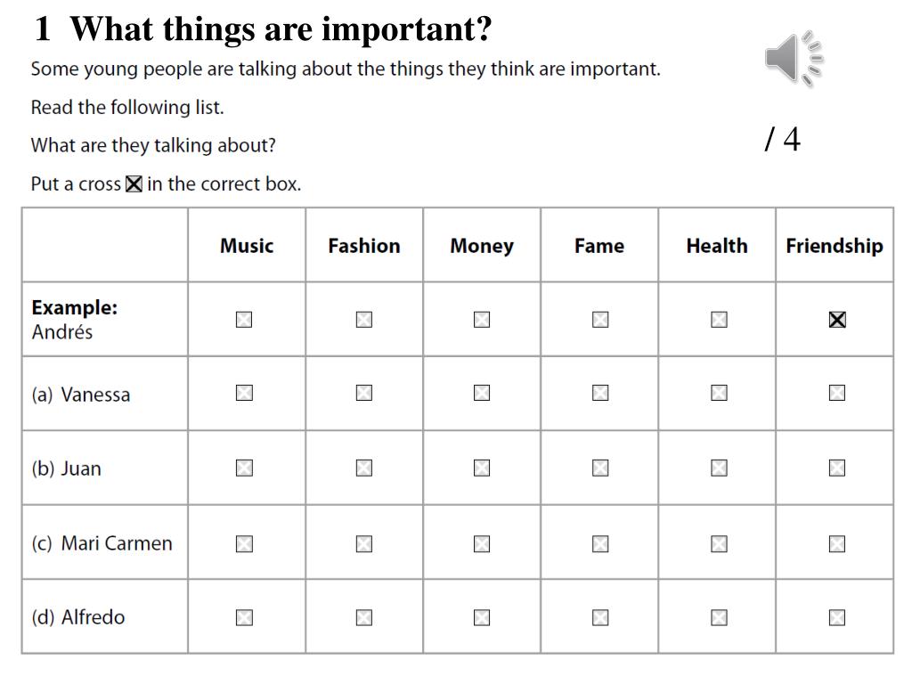Click the heading 'What things are important?'
Screen dimensions: 912x684
(x=281, y=28)
